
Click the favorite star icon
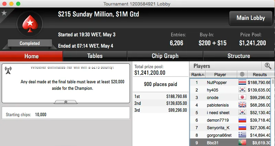[x=4, y=13]
